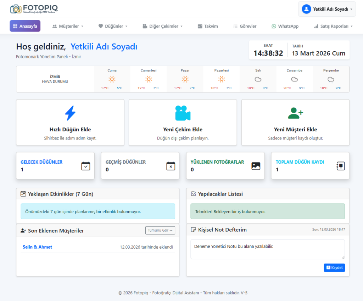
Task: Open the WhatsApp menu item
Action: click(285, 26)
